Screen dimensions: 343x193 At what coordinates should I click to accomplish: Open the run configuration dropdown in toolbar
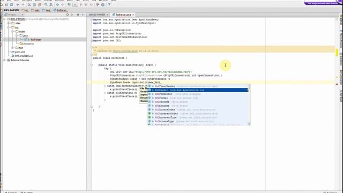point(75,5)
